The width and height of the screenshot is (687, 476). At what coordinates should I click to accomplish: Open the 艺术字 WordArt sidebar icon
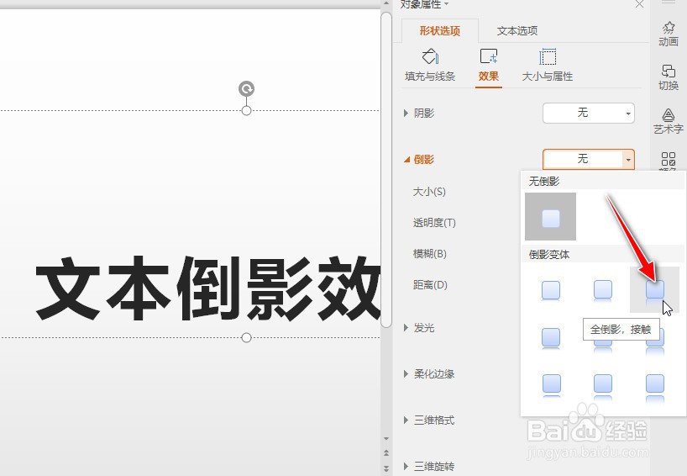click(669, 121)
